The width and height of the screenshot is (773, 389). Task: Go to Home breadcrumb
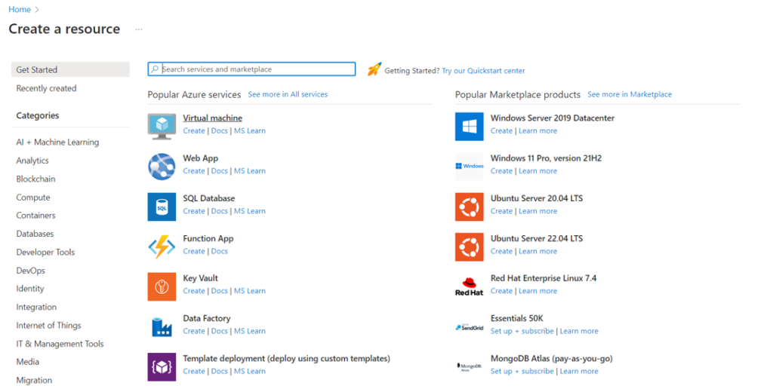(20, 9)
